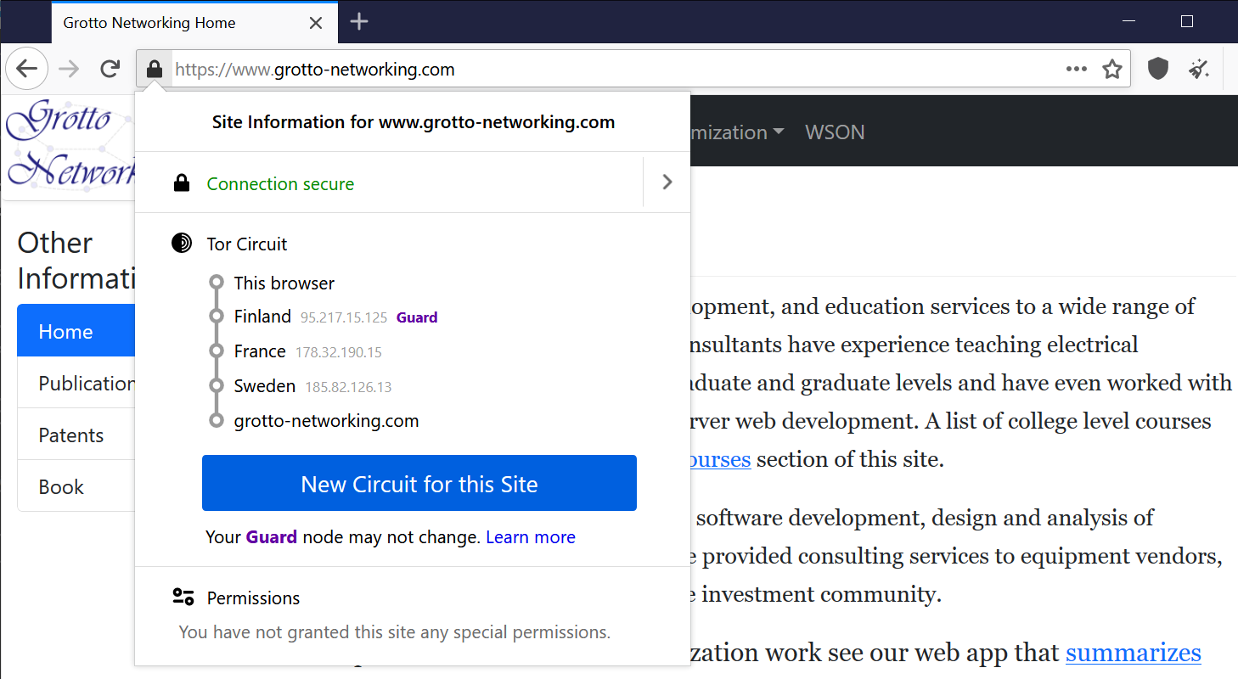Select Book in sidebar menu
This screenshot has width=1238, height=679.
61,487
